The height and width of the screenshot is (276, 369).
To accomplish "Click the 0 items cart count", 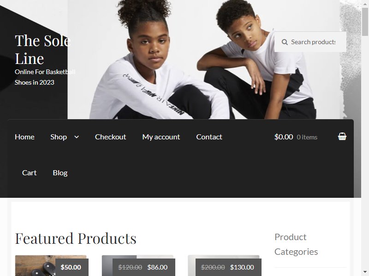I will coord(307,137).
